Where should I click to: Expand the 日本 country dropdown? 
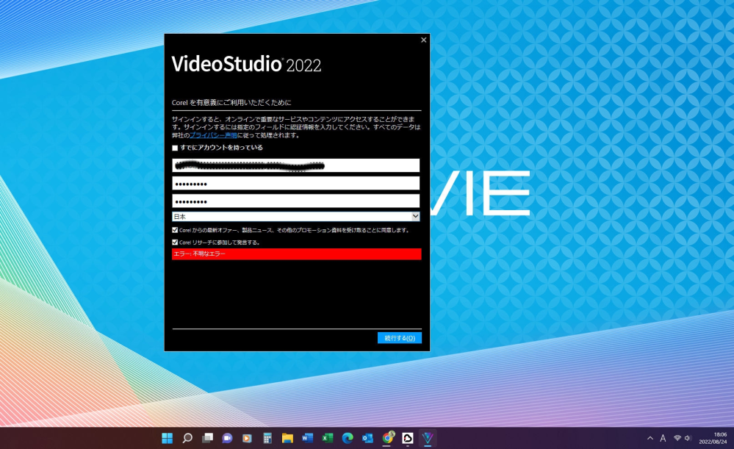click(x=295, y=217)
